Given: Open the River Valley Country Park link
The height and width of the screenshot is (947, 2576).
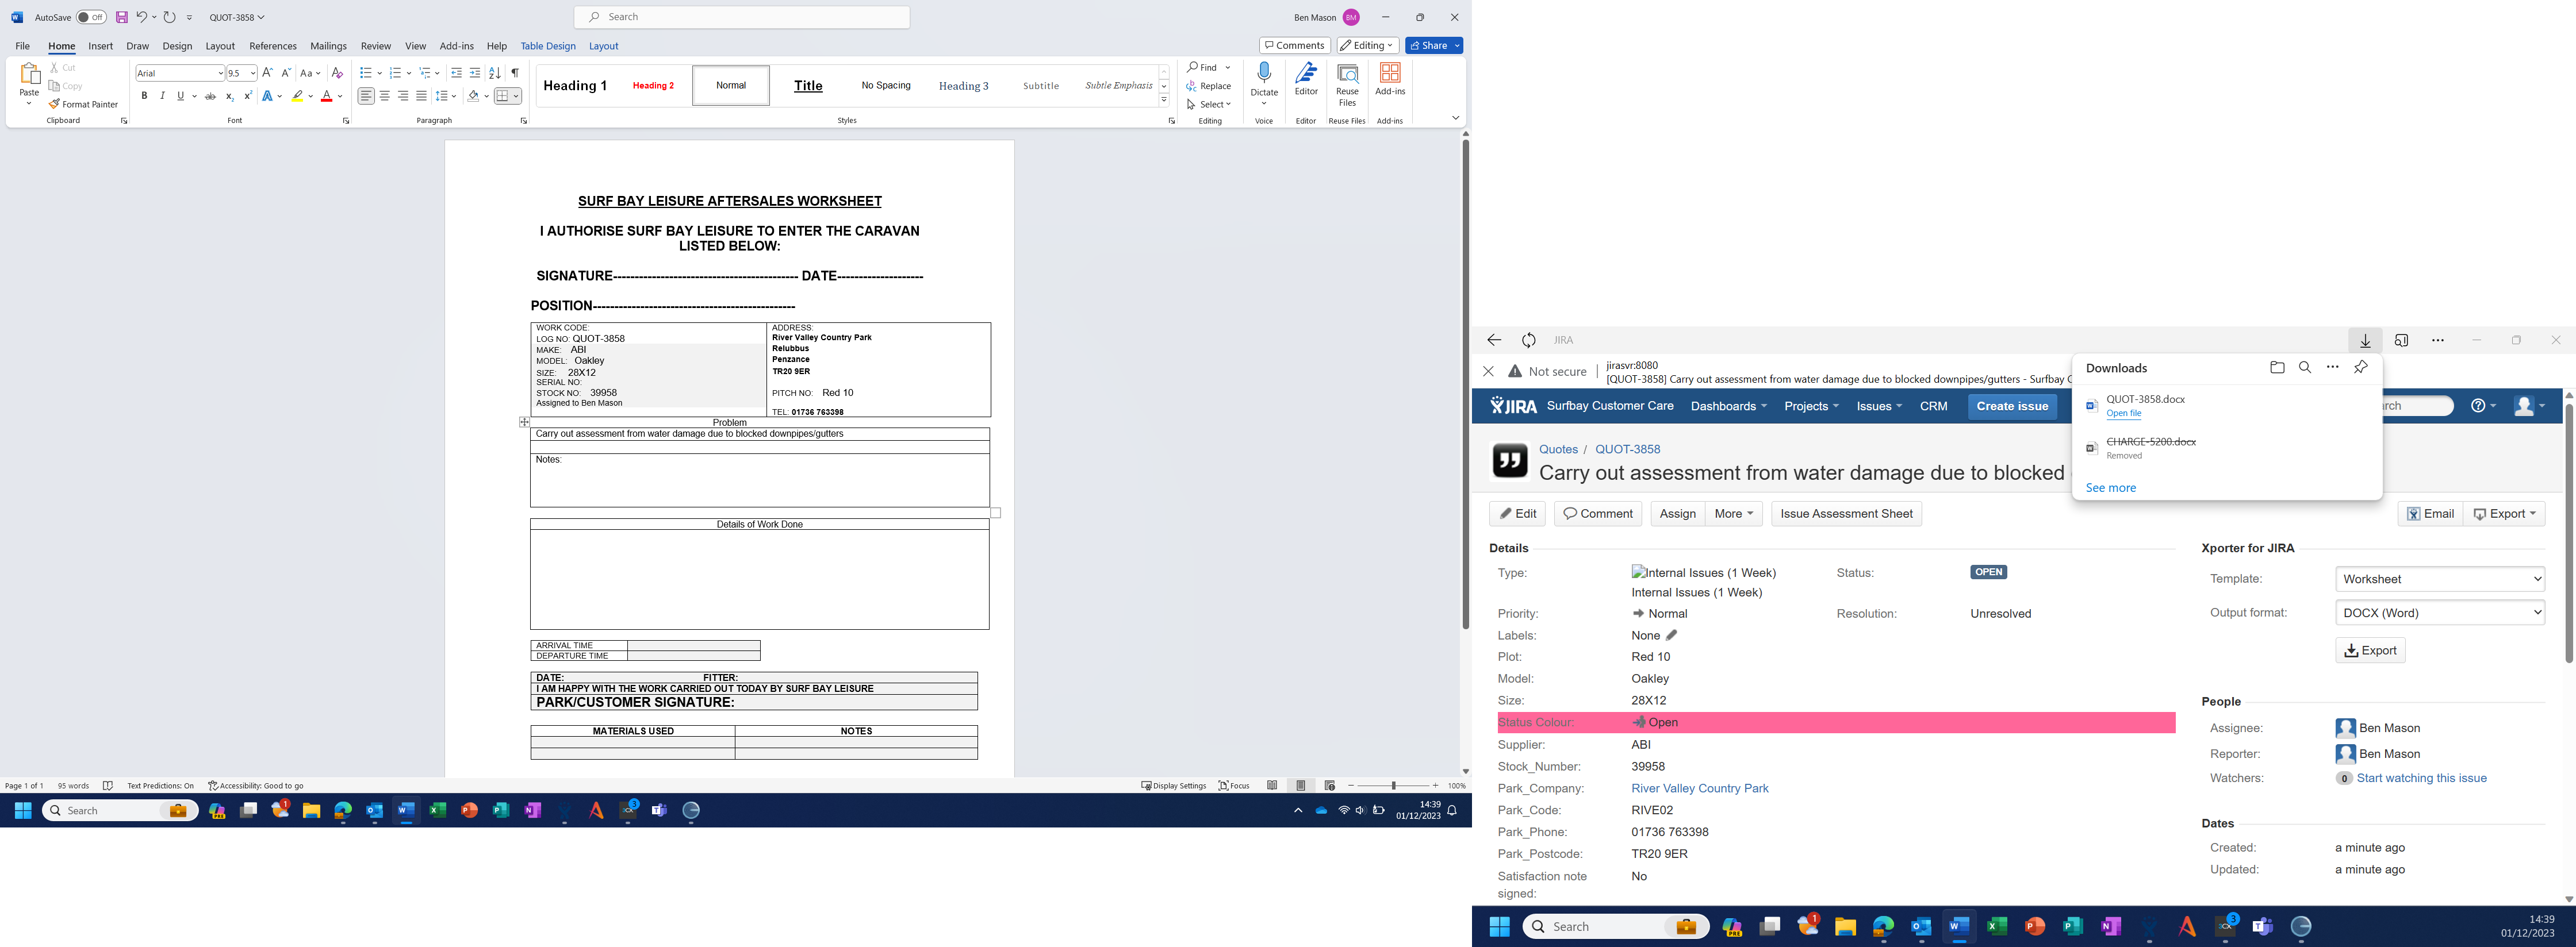Looking at the screenshot, I should [x=1699, y=788].
